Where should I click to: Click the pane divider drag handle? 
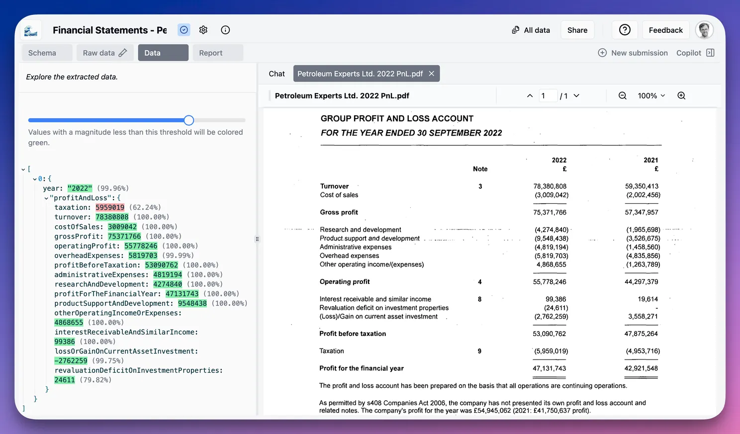click(x=257, y=239)
